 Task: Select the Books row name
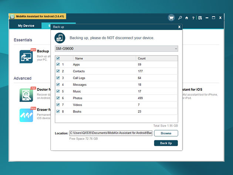pyautogui.click(x=77, y=111)
